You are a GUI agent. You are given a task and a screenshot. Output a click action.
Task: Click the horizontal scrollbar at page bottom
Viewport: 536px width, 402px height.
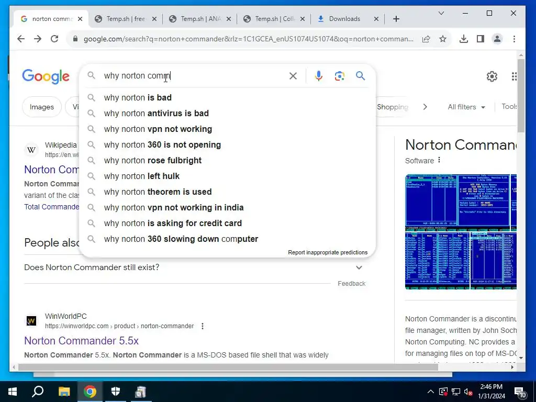tap(228, 367)
